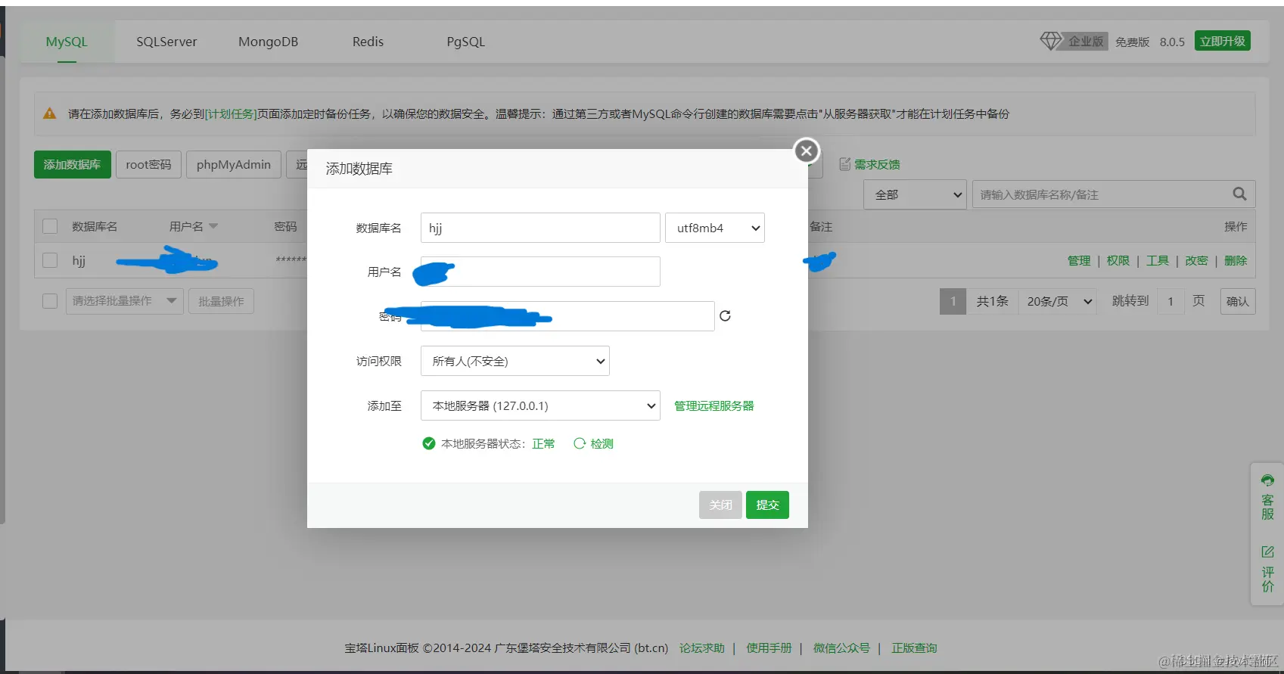Viewport: 1284px width, 674px height.
Task: Click the 需求反馈 link
Action: click(x=877, y=164)
